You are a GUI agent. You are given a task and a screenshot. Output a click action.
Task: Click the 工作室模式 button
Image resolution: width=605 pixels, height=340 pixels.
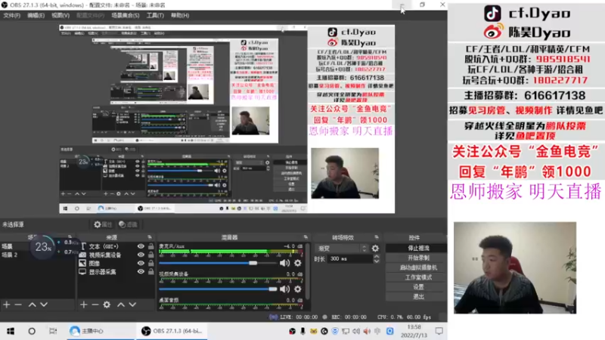(x=418, y=277)
